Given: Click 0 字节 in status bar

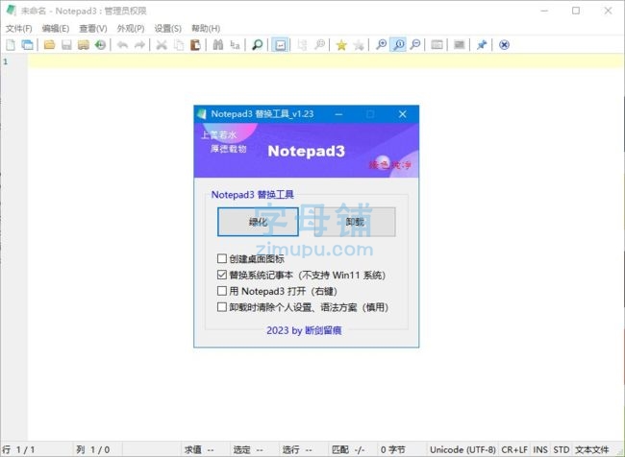Looking at the screenshot, I should coord(392,450).
